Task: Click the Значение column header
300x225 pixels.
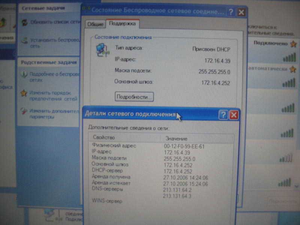Action: (197, 138)
